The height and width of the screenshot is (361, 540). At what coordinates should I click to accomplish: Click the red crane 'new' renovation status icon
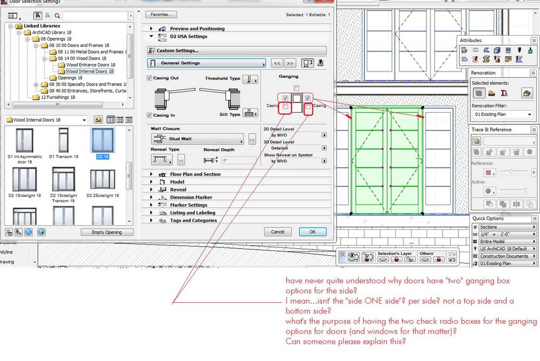504,93
